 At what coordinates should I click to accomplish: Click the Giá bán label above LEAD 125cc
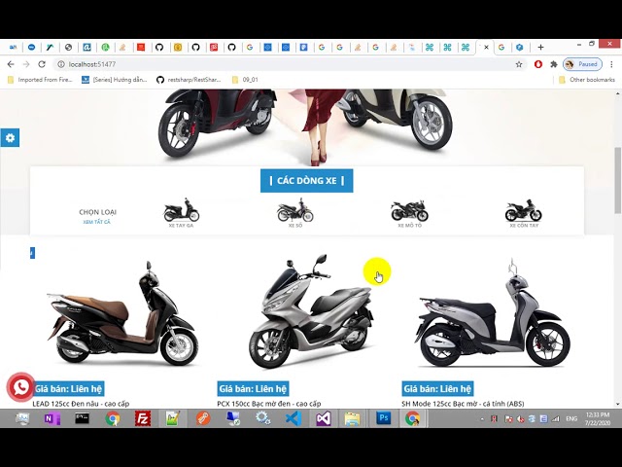click(68, 389)
